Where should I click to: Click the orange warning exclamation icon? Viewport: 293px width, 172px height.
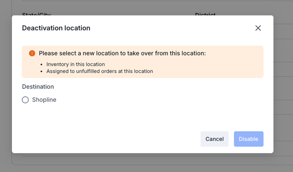click(x=32, y=53)
